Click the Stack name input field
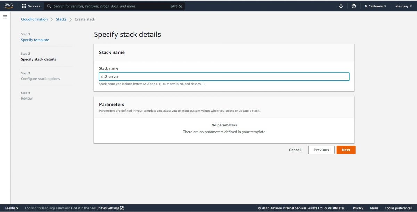417x212 pixels. [x=224, y=77]
